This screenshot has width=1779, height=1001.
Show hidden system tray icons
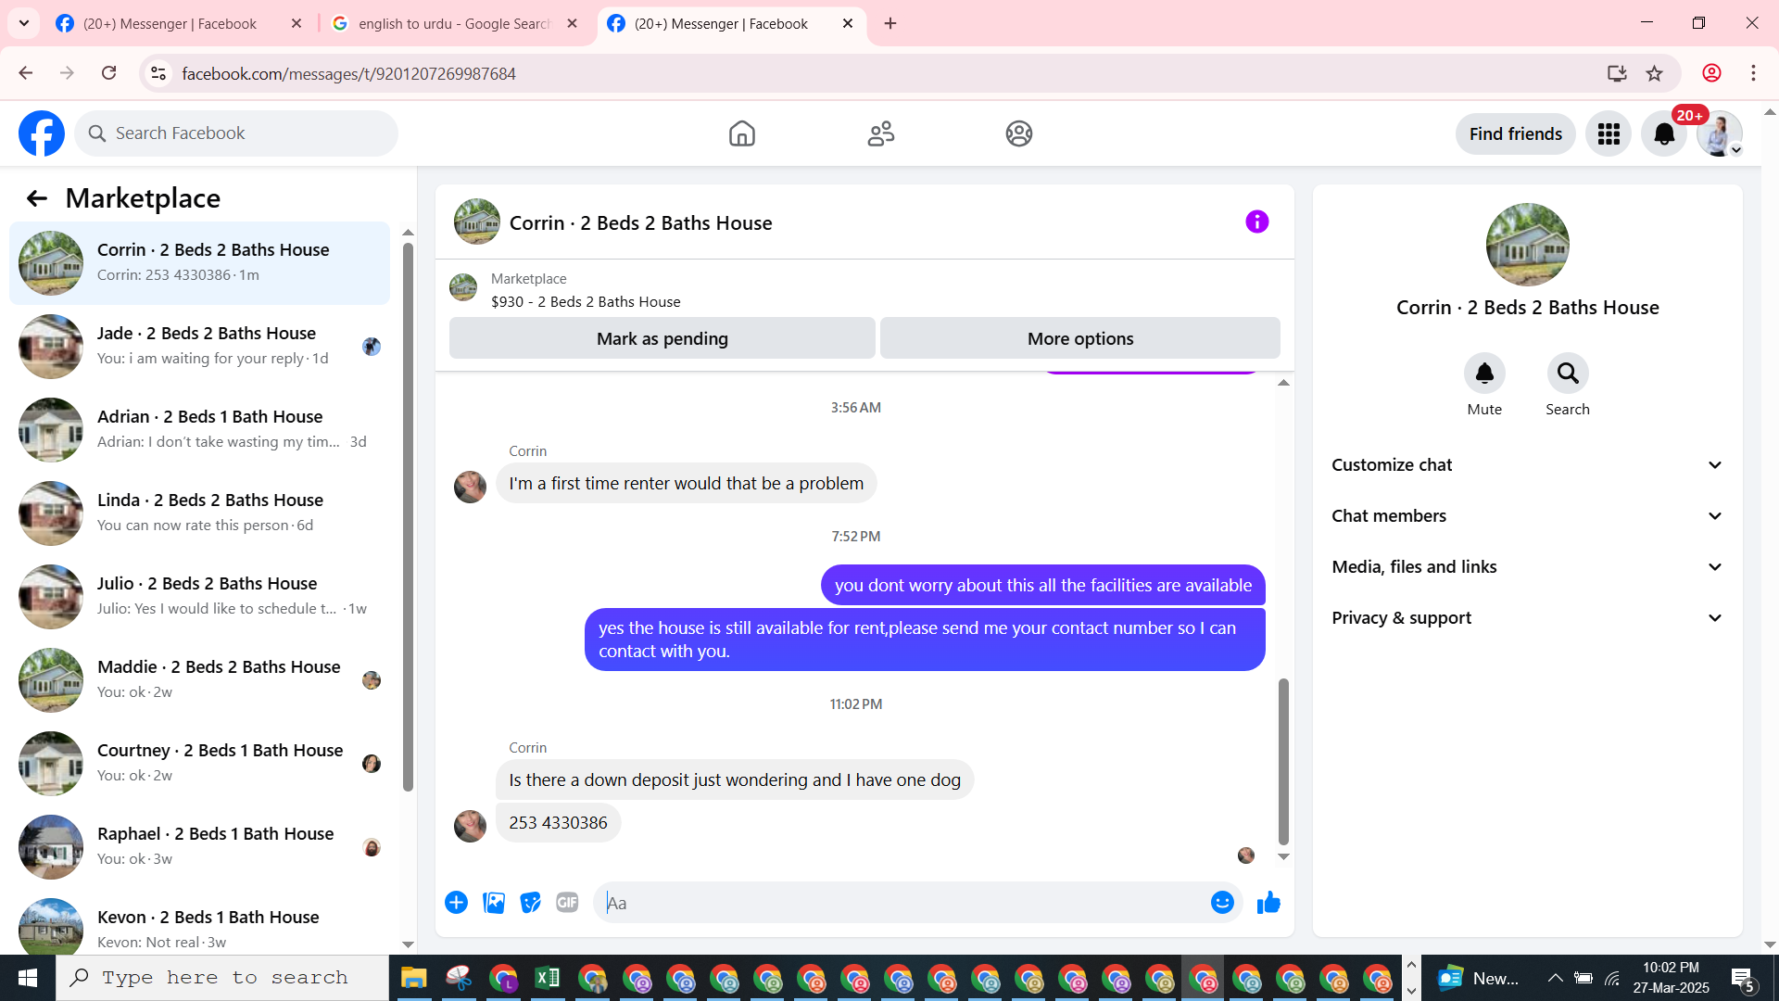pyautogui.click(x=1556, y=978)
